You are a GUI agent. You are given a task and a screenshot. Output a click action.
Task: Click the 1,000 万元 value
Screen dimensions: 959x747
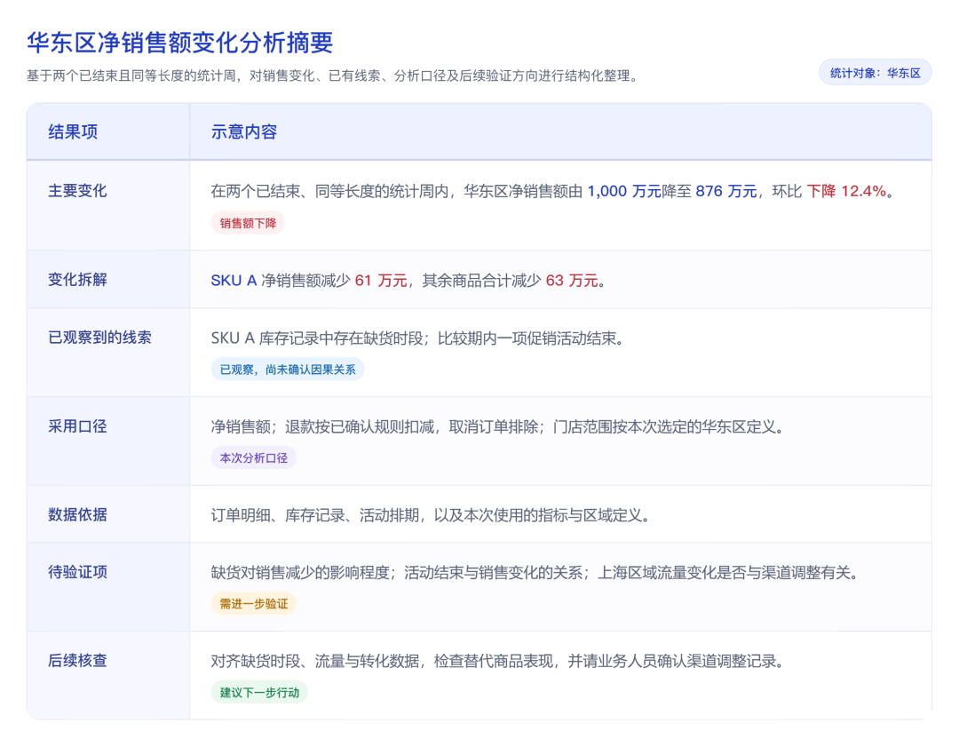(x=624, y=191)
